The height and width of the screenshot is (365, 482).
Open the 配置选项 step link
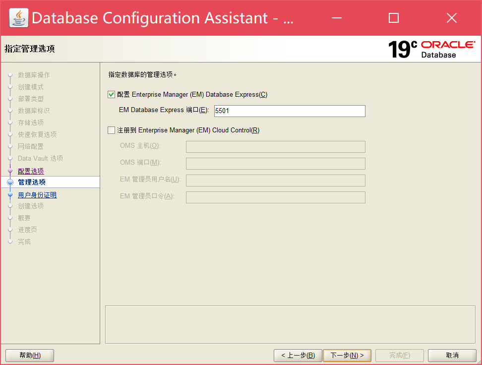click(31, 170)
